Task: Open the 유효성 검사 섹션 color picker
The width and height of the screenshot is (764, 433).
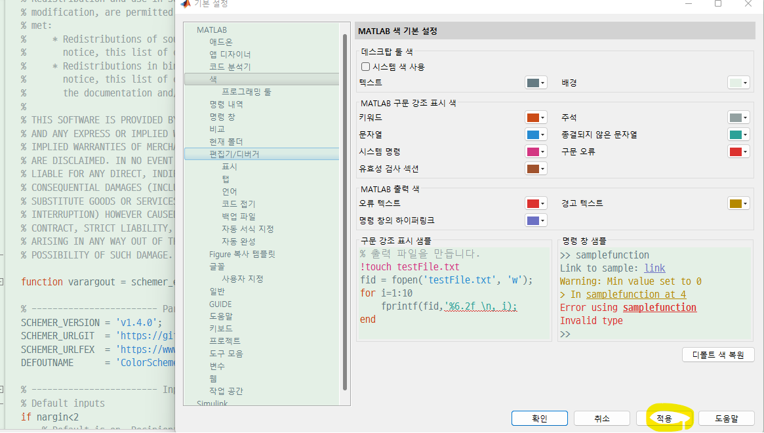Action: click(x=536, y=169)
